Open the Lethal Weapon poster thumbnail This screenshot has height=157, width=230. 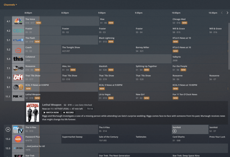point(32,112)
